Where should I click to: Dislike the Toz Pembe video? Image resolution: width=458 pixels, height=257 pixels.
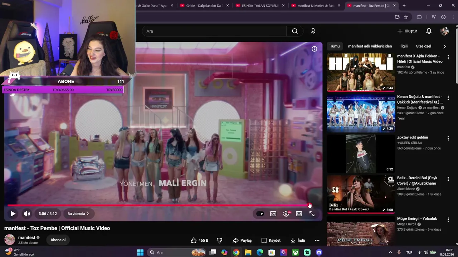click(x=220, y=240)
